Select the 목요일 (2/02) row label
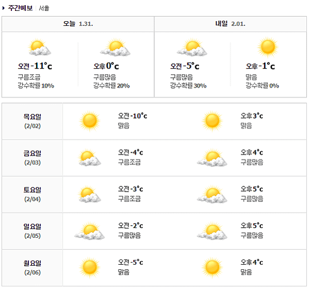310x290 pixels. (x=33, y=121)
